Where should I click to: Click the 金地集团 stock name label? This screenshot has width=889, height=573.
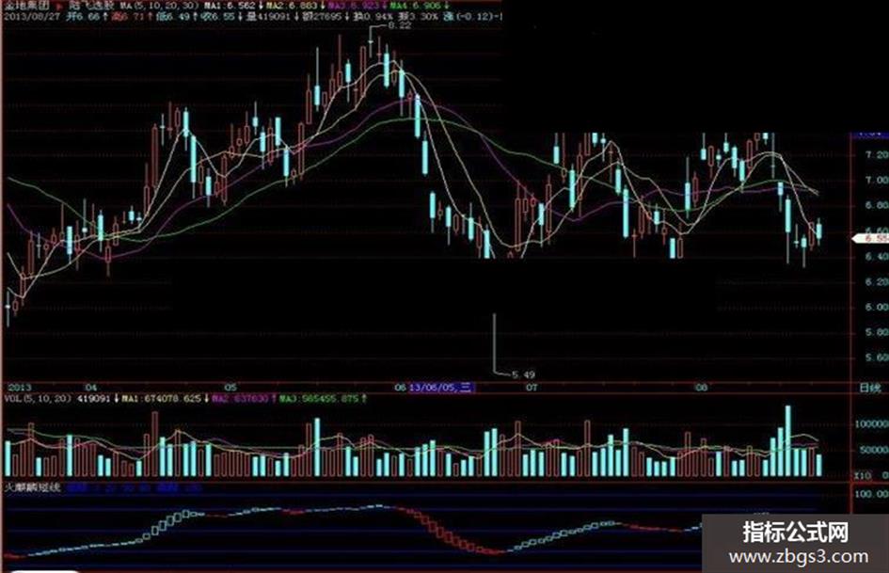coord(26,6)
